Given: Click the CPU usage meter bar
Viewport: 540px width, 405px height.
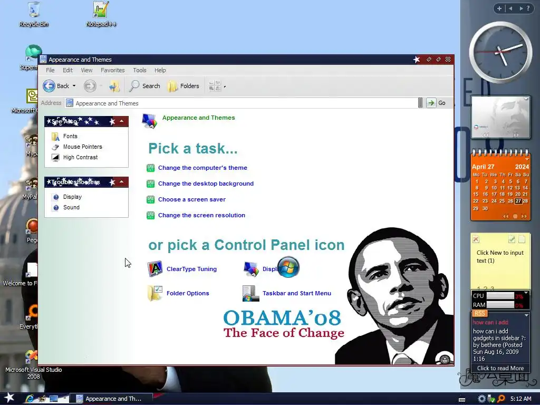Looking at the screenshot, I should (x=500, y=296).
